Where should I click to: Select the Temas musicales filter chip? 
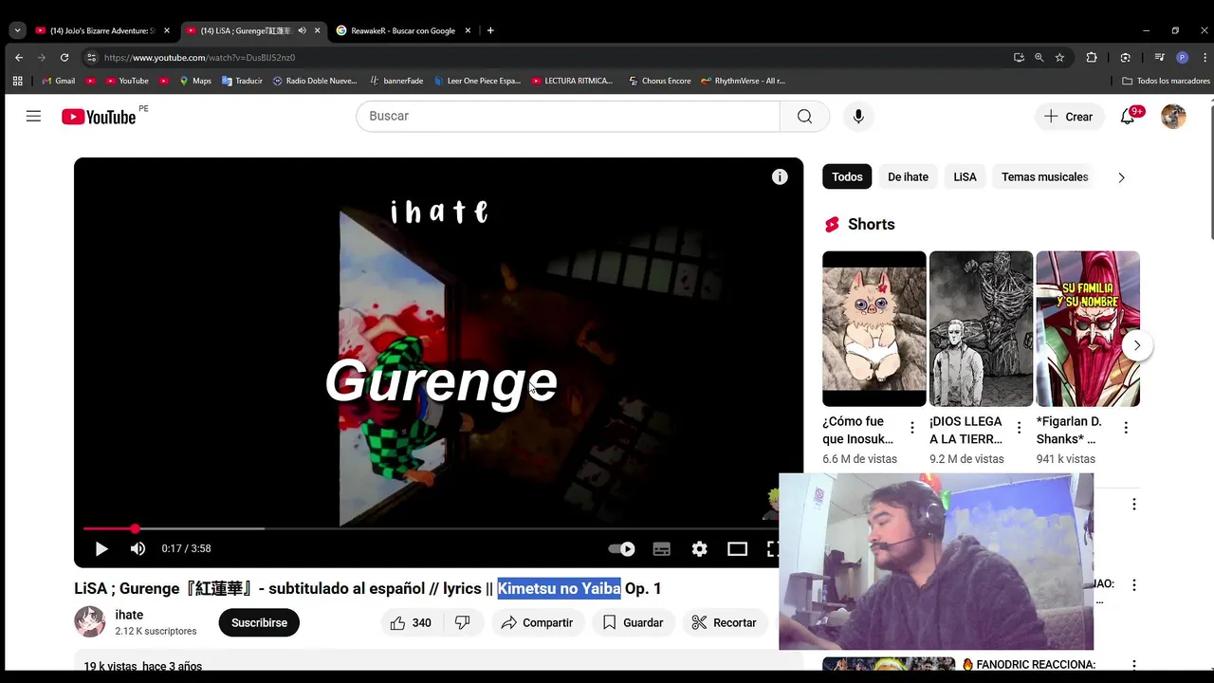(x=1044, y=176)
